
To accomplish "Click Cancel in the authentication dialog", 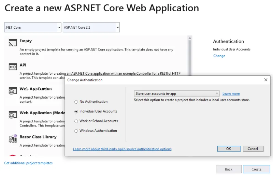I will pos(253,149).
